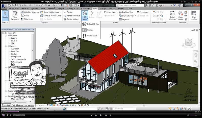The width and height of the screenshot is (202, 118).
Task: Switch to the Properties tab
Action: [x=6, y=105]
